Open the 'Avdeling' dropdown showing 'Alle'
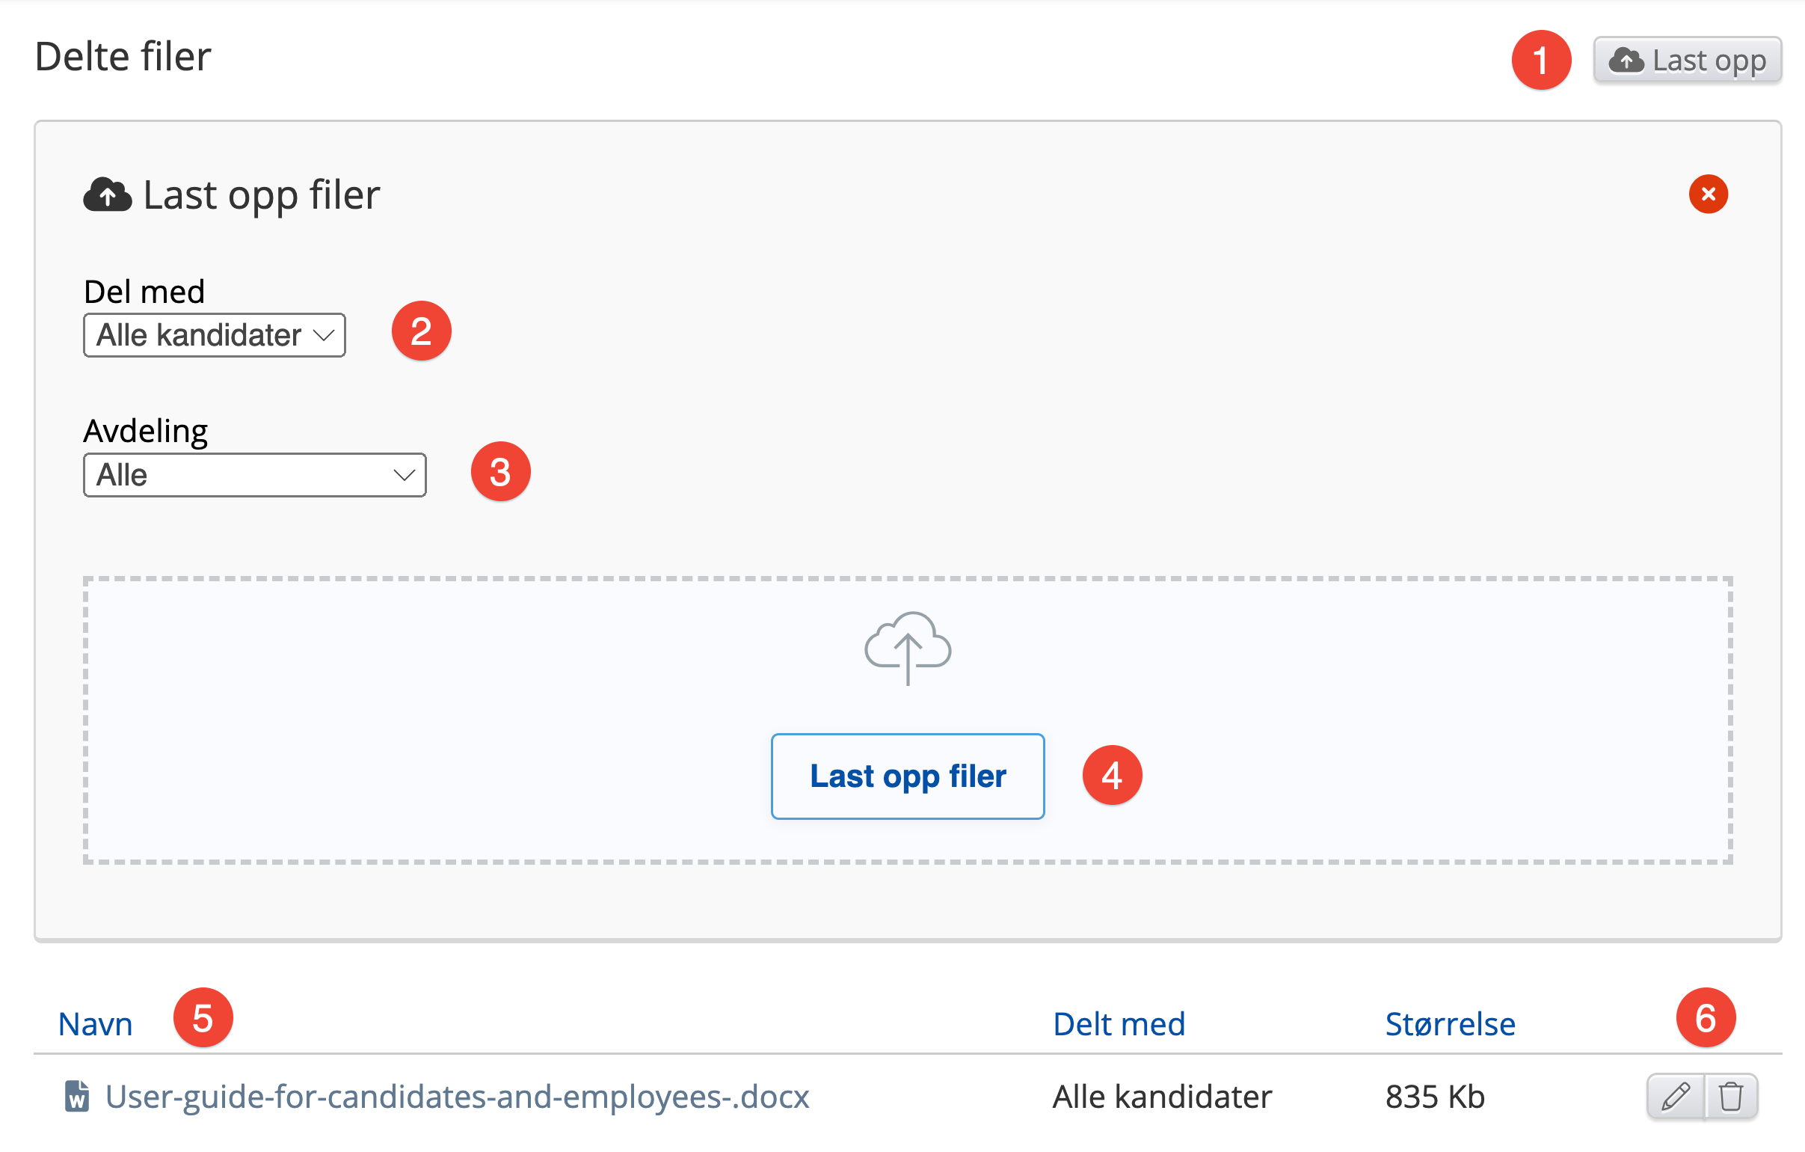Image resolution: width=1805 pixels, height=1152 pixels. (x=254, y=475)
